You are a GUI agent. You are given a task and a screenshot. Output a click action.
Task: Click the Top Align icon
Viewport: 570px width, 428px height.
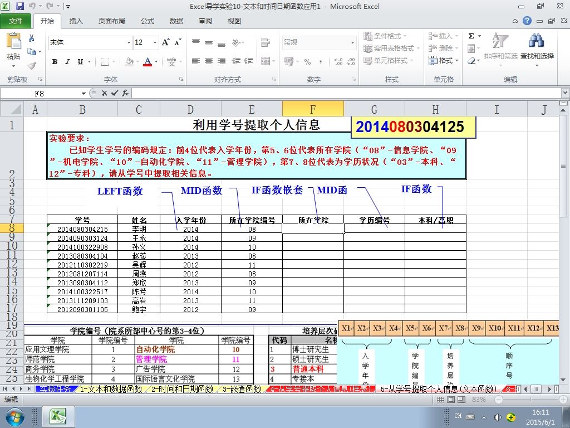point(196,42)
